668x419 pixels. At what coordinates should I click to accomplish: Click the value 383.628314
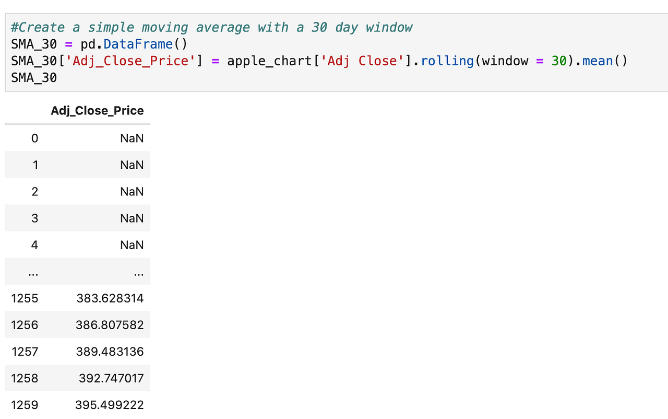[110, 298]
